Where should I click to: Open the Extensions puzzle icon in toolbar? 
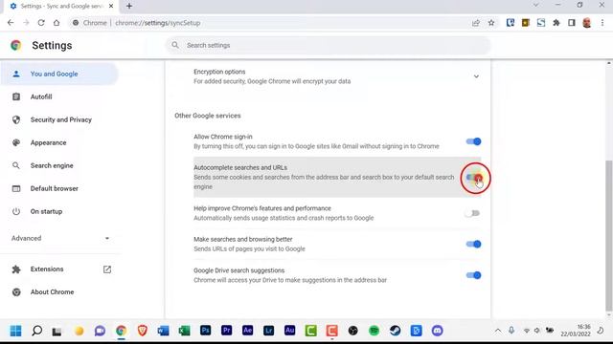click(556, 23)
